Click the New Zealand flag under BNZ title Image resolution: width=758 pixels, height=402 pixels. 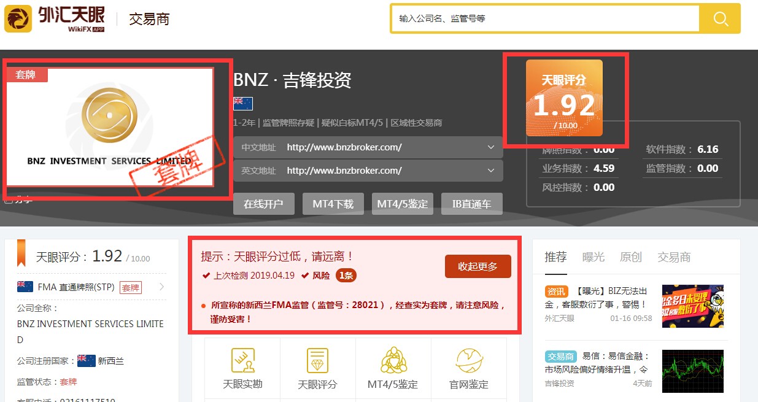(243, 104)
